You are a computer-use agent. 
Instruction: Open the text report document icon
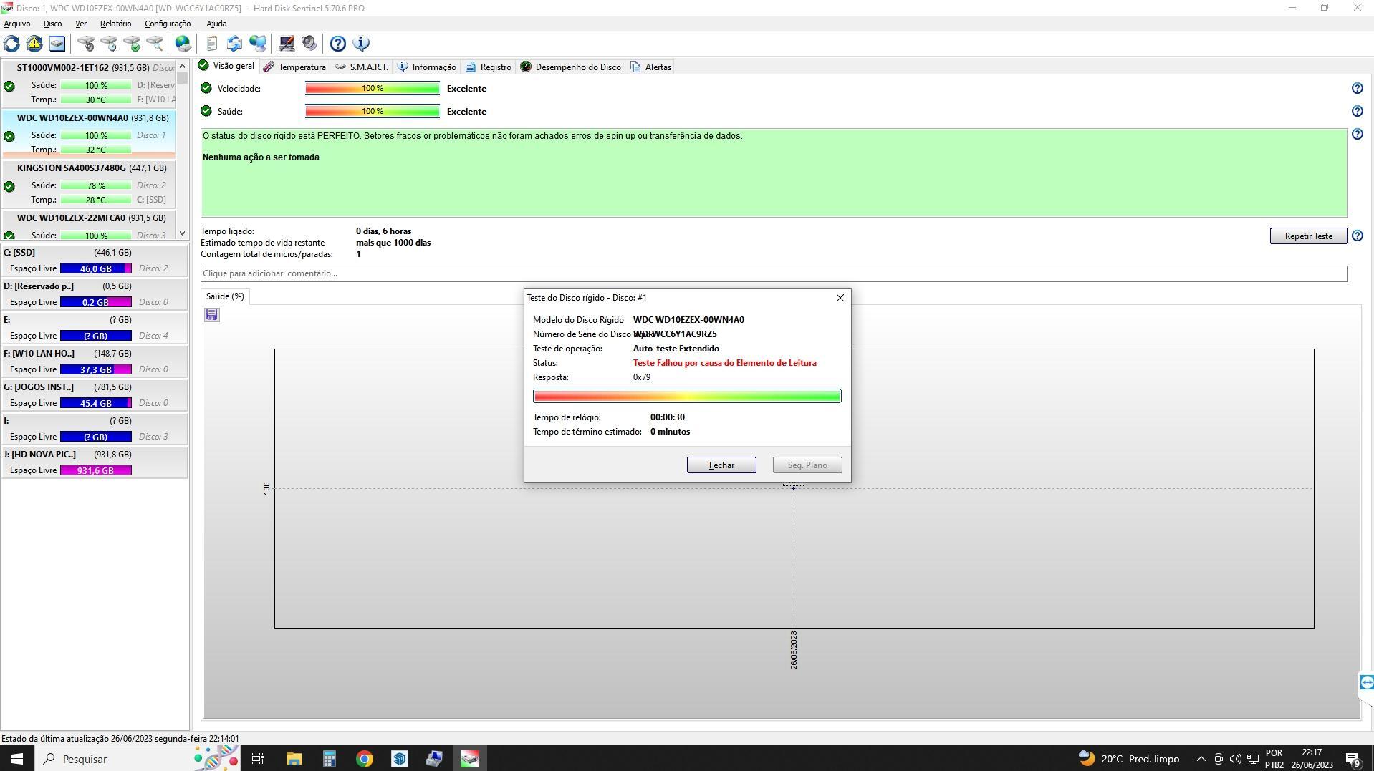tap(211, 44)
